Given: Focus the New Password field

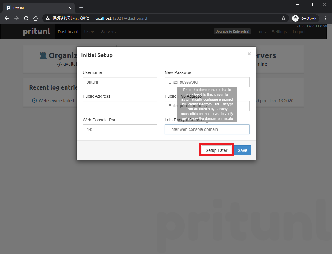Looking at the screenshot, I should [x=207, y=82].
